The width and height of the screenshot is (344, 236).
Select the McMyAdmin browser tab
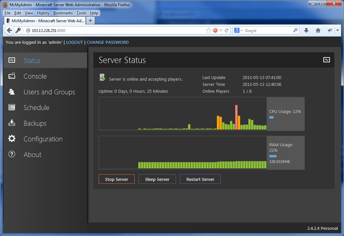tap(45, 21)
